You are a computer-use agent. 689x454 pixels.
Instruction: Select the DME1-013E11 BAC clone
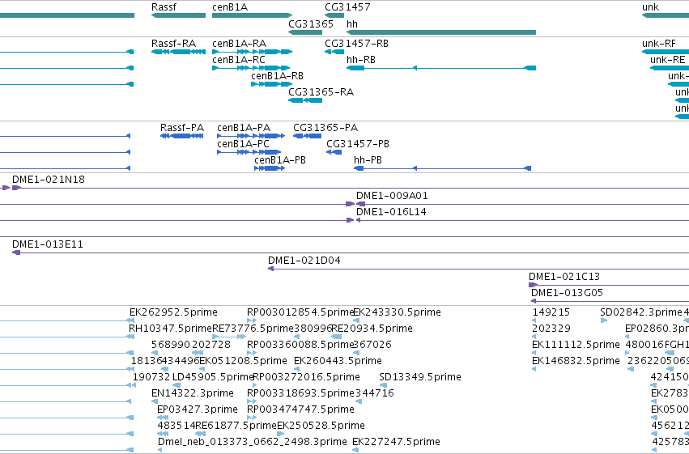point(351,253)
